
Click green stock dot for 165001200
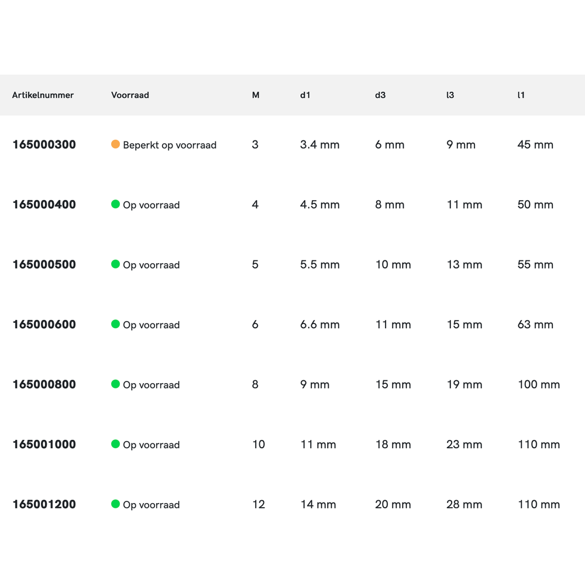[115, 504]
